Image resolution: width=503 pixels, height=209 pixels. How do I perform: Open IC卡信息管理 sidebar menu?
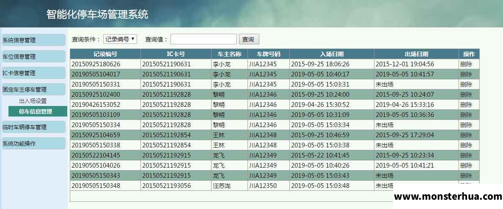pyautogui.click(x=33, y=73)
